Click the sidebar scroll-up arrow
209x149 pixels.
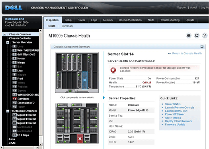point(40,30)
